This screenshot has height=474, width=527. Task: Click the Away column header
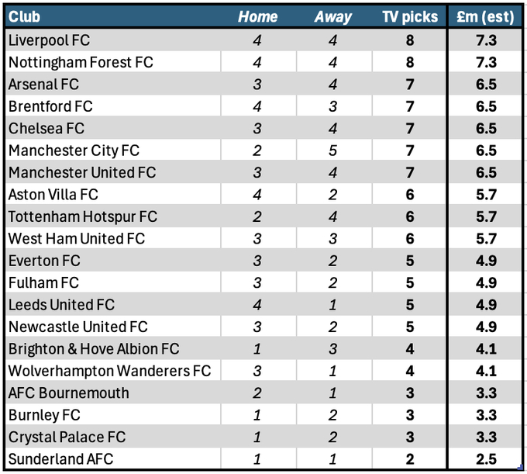(x=334, y=16)
